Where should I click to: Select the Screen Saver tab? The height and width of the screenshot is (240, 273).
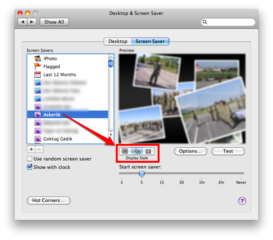[x=150, y=41]
